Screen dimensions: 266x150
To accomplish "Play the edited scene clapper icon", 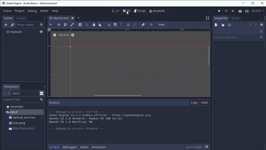I will (x=240, y=11).
